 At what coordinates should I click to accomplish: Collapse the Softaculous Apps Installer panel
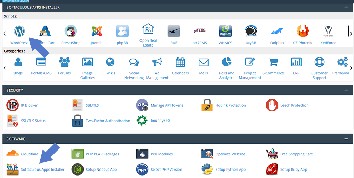click(346, 7)
